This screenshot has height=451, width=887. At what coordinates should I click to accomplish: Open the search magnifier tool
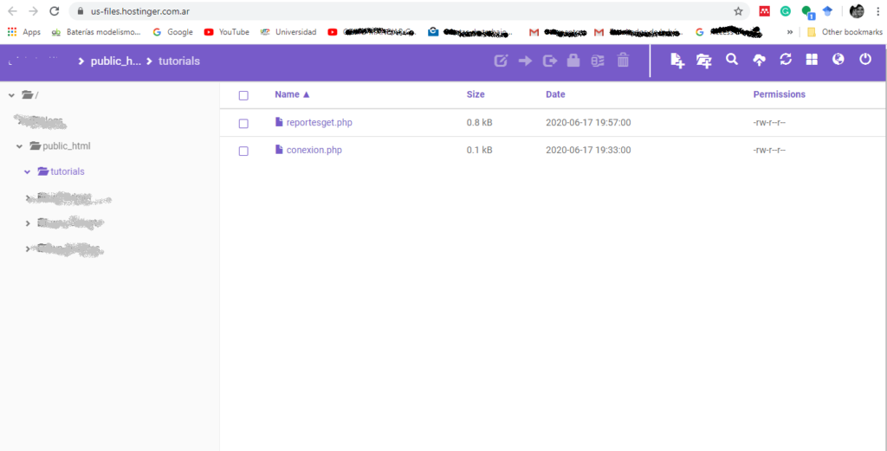click(x=732, y=61)
